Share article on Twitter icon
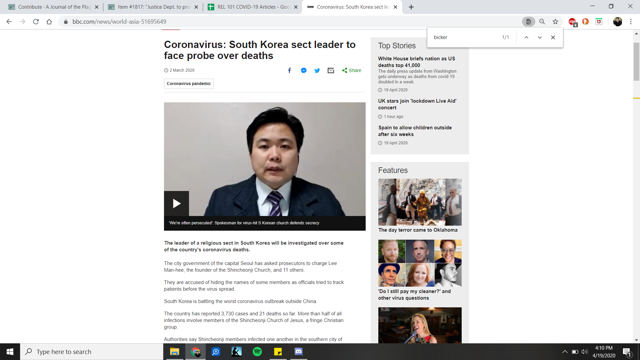The height and width of the screenshot is (360, 640). pyautogui.click(x=317, y=70)
